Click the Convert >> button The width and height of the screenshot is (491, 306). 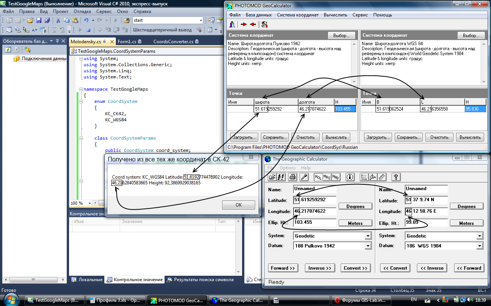(x=356, y=268)
